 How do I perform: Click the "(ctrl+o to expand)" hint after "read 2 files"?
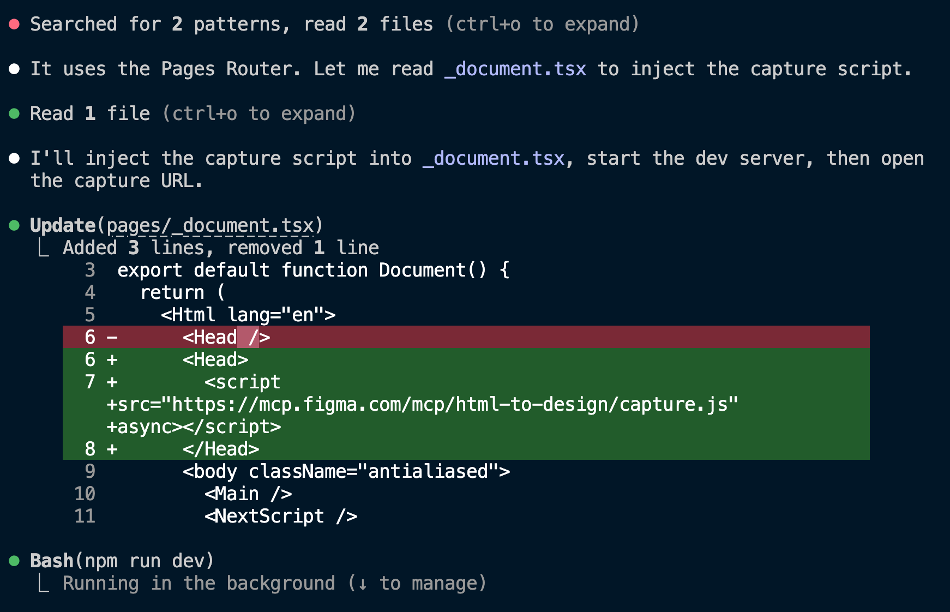pyautogui.click(x=542, y=24)
